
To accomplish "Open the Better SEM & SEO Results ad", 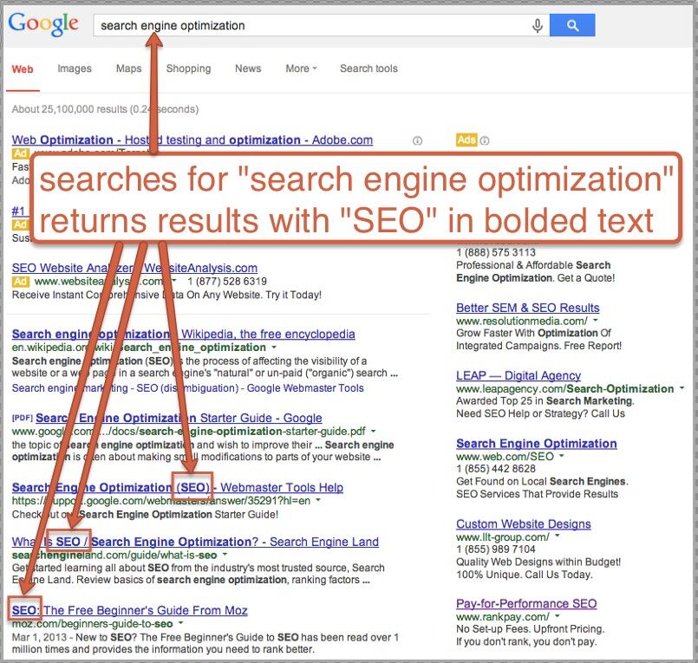I will coord(527,308).
